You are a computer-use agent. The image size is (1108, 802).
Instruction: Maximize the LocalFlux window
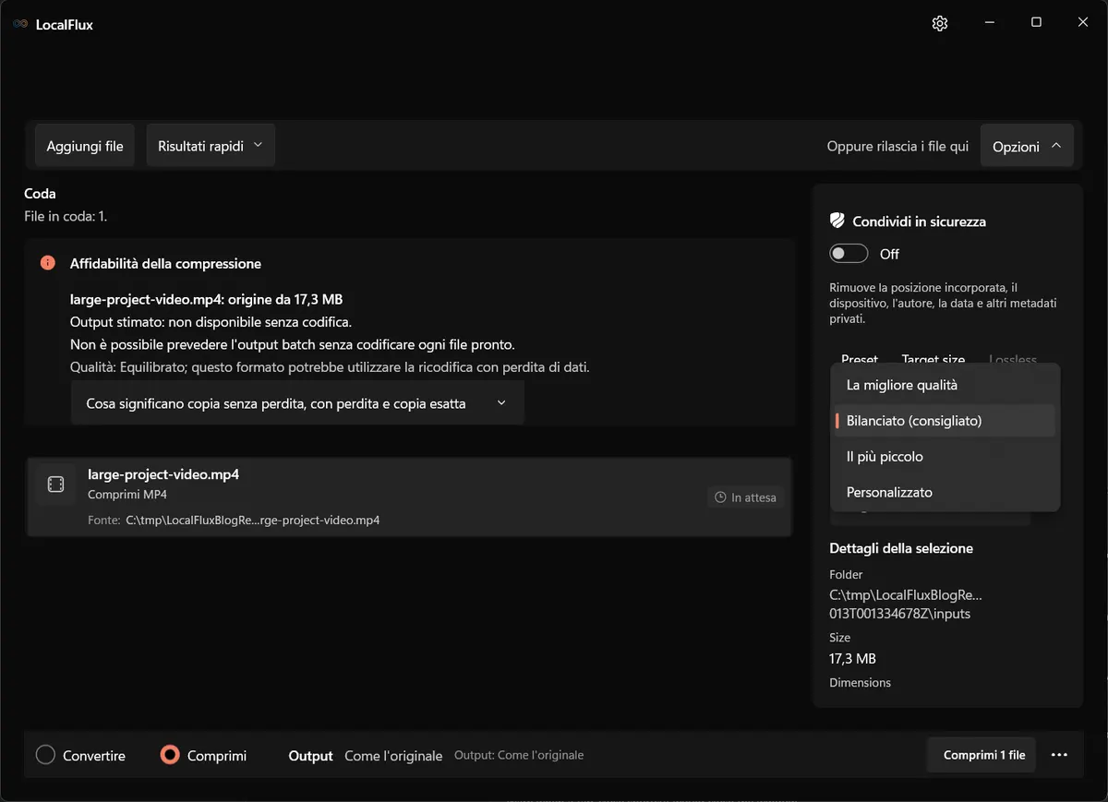click(x=1036, y=23)
